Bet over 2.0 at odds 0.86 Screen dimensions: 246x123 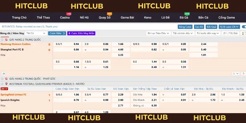coord(97,44)
